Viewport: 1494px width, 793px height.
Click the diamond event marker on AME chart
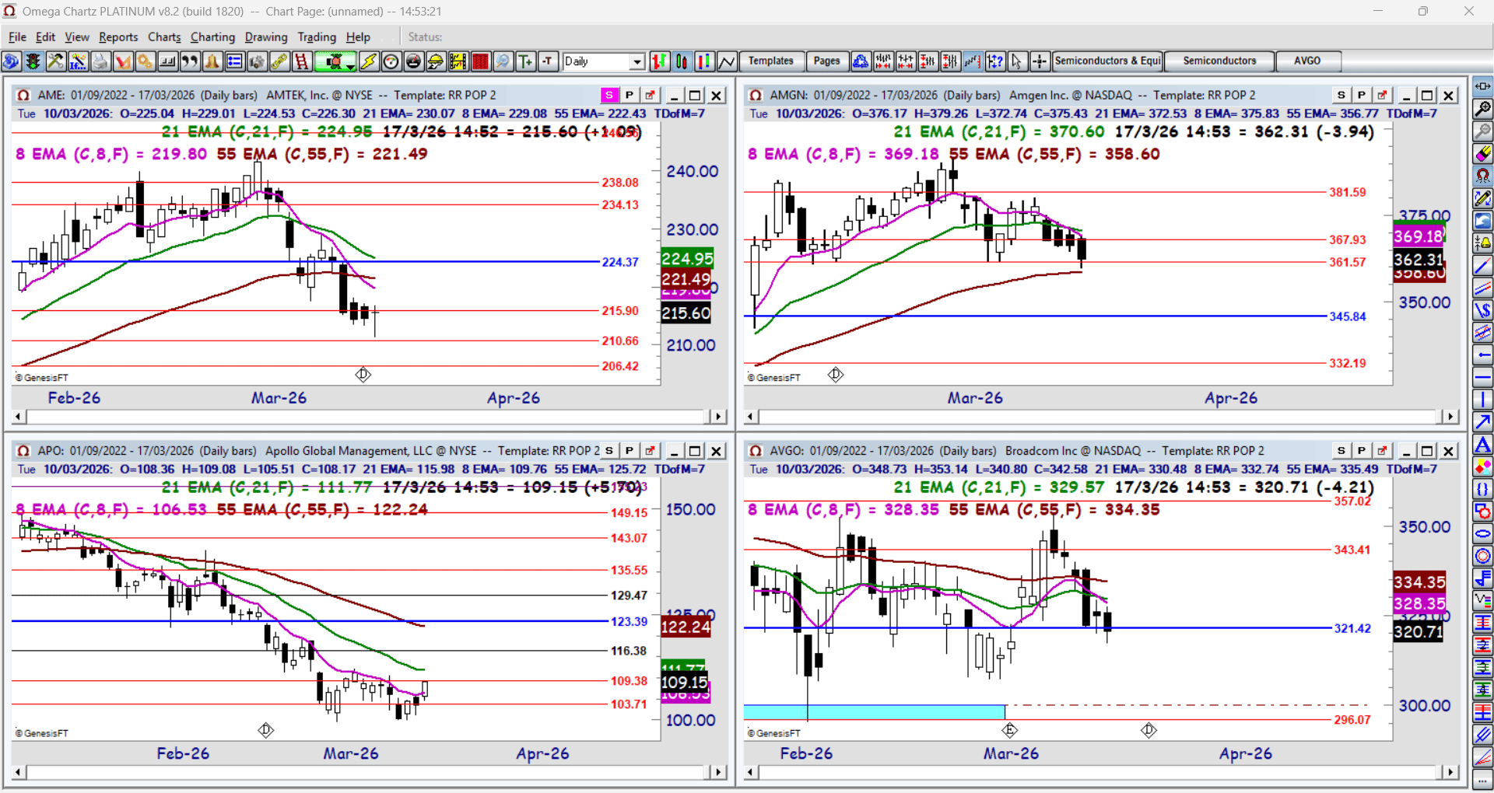point(363,375)
